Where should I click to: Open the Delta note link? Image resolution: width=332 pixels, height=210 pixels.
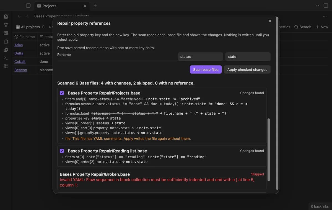coord(19,53)
